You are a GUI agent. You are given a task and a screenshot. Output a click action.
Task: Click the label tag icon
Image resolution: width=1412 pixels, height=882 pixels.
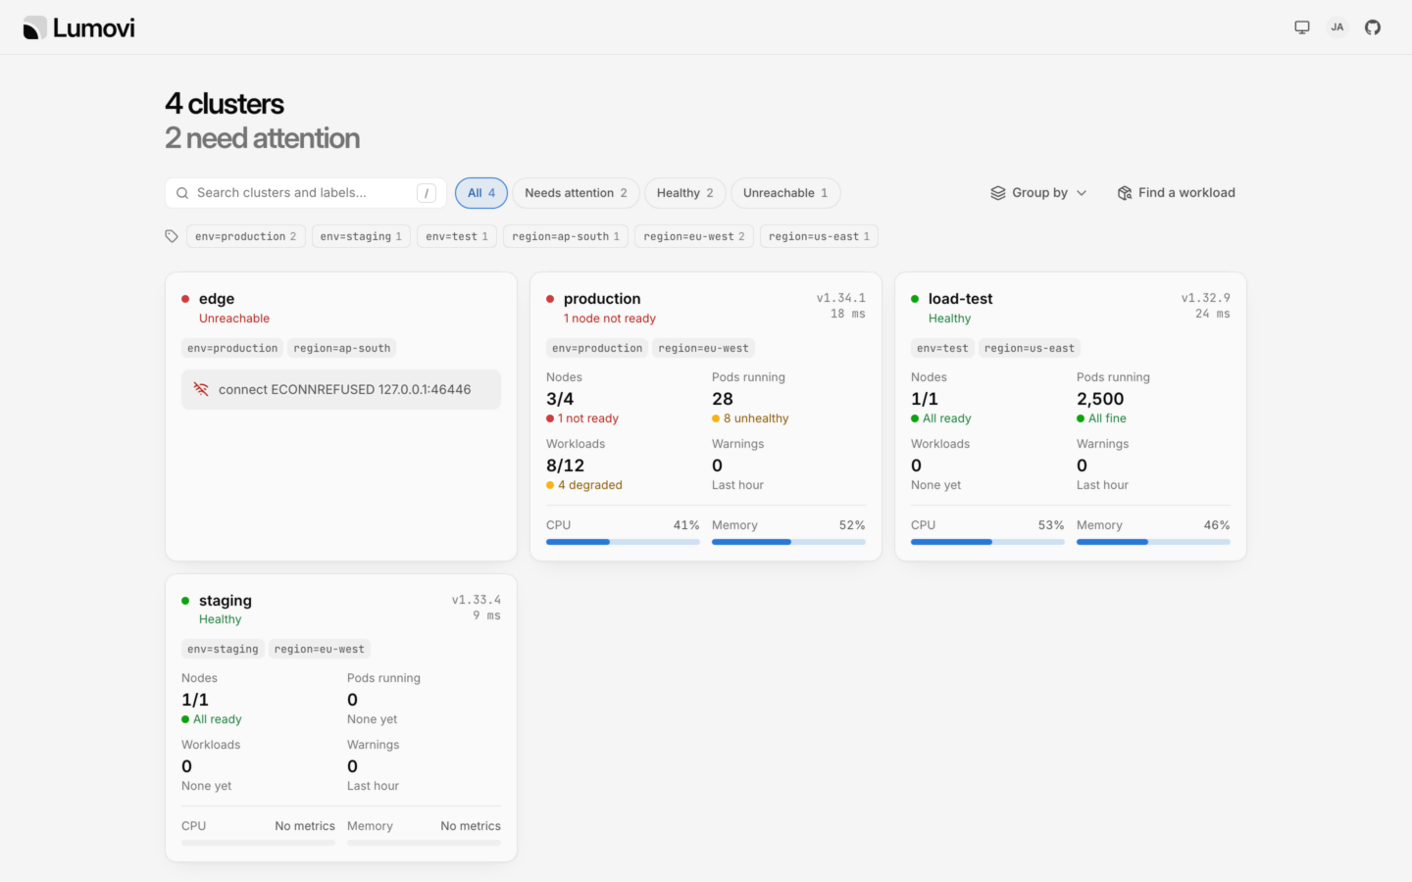[x=172, y=236]
